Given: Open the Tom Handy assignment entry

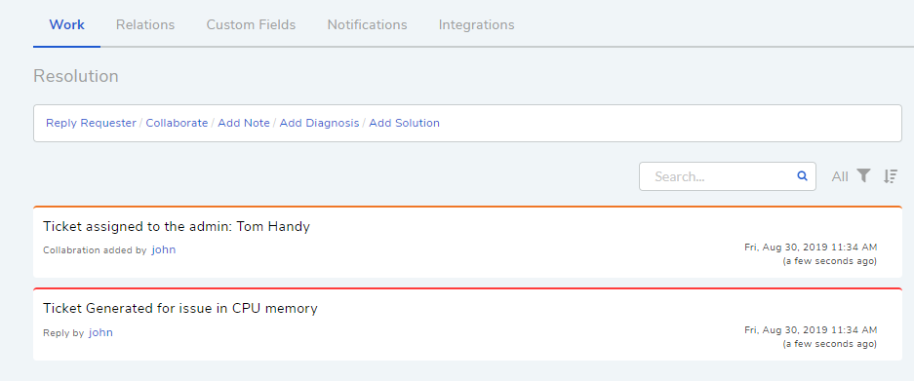Looking at the screenshot, I should click(467, 242).
